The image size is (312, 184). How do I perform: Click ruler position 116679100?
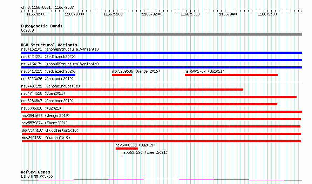113,14
